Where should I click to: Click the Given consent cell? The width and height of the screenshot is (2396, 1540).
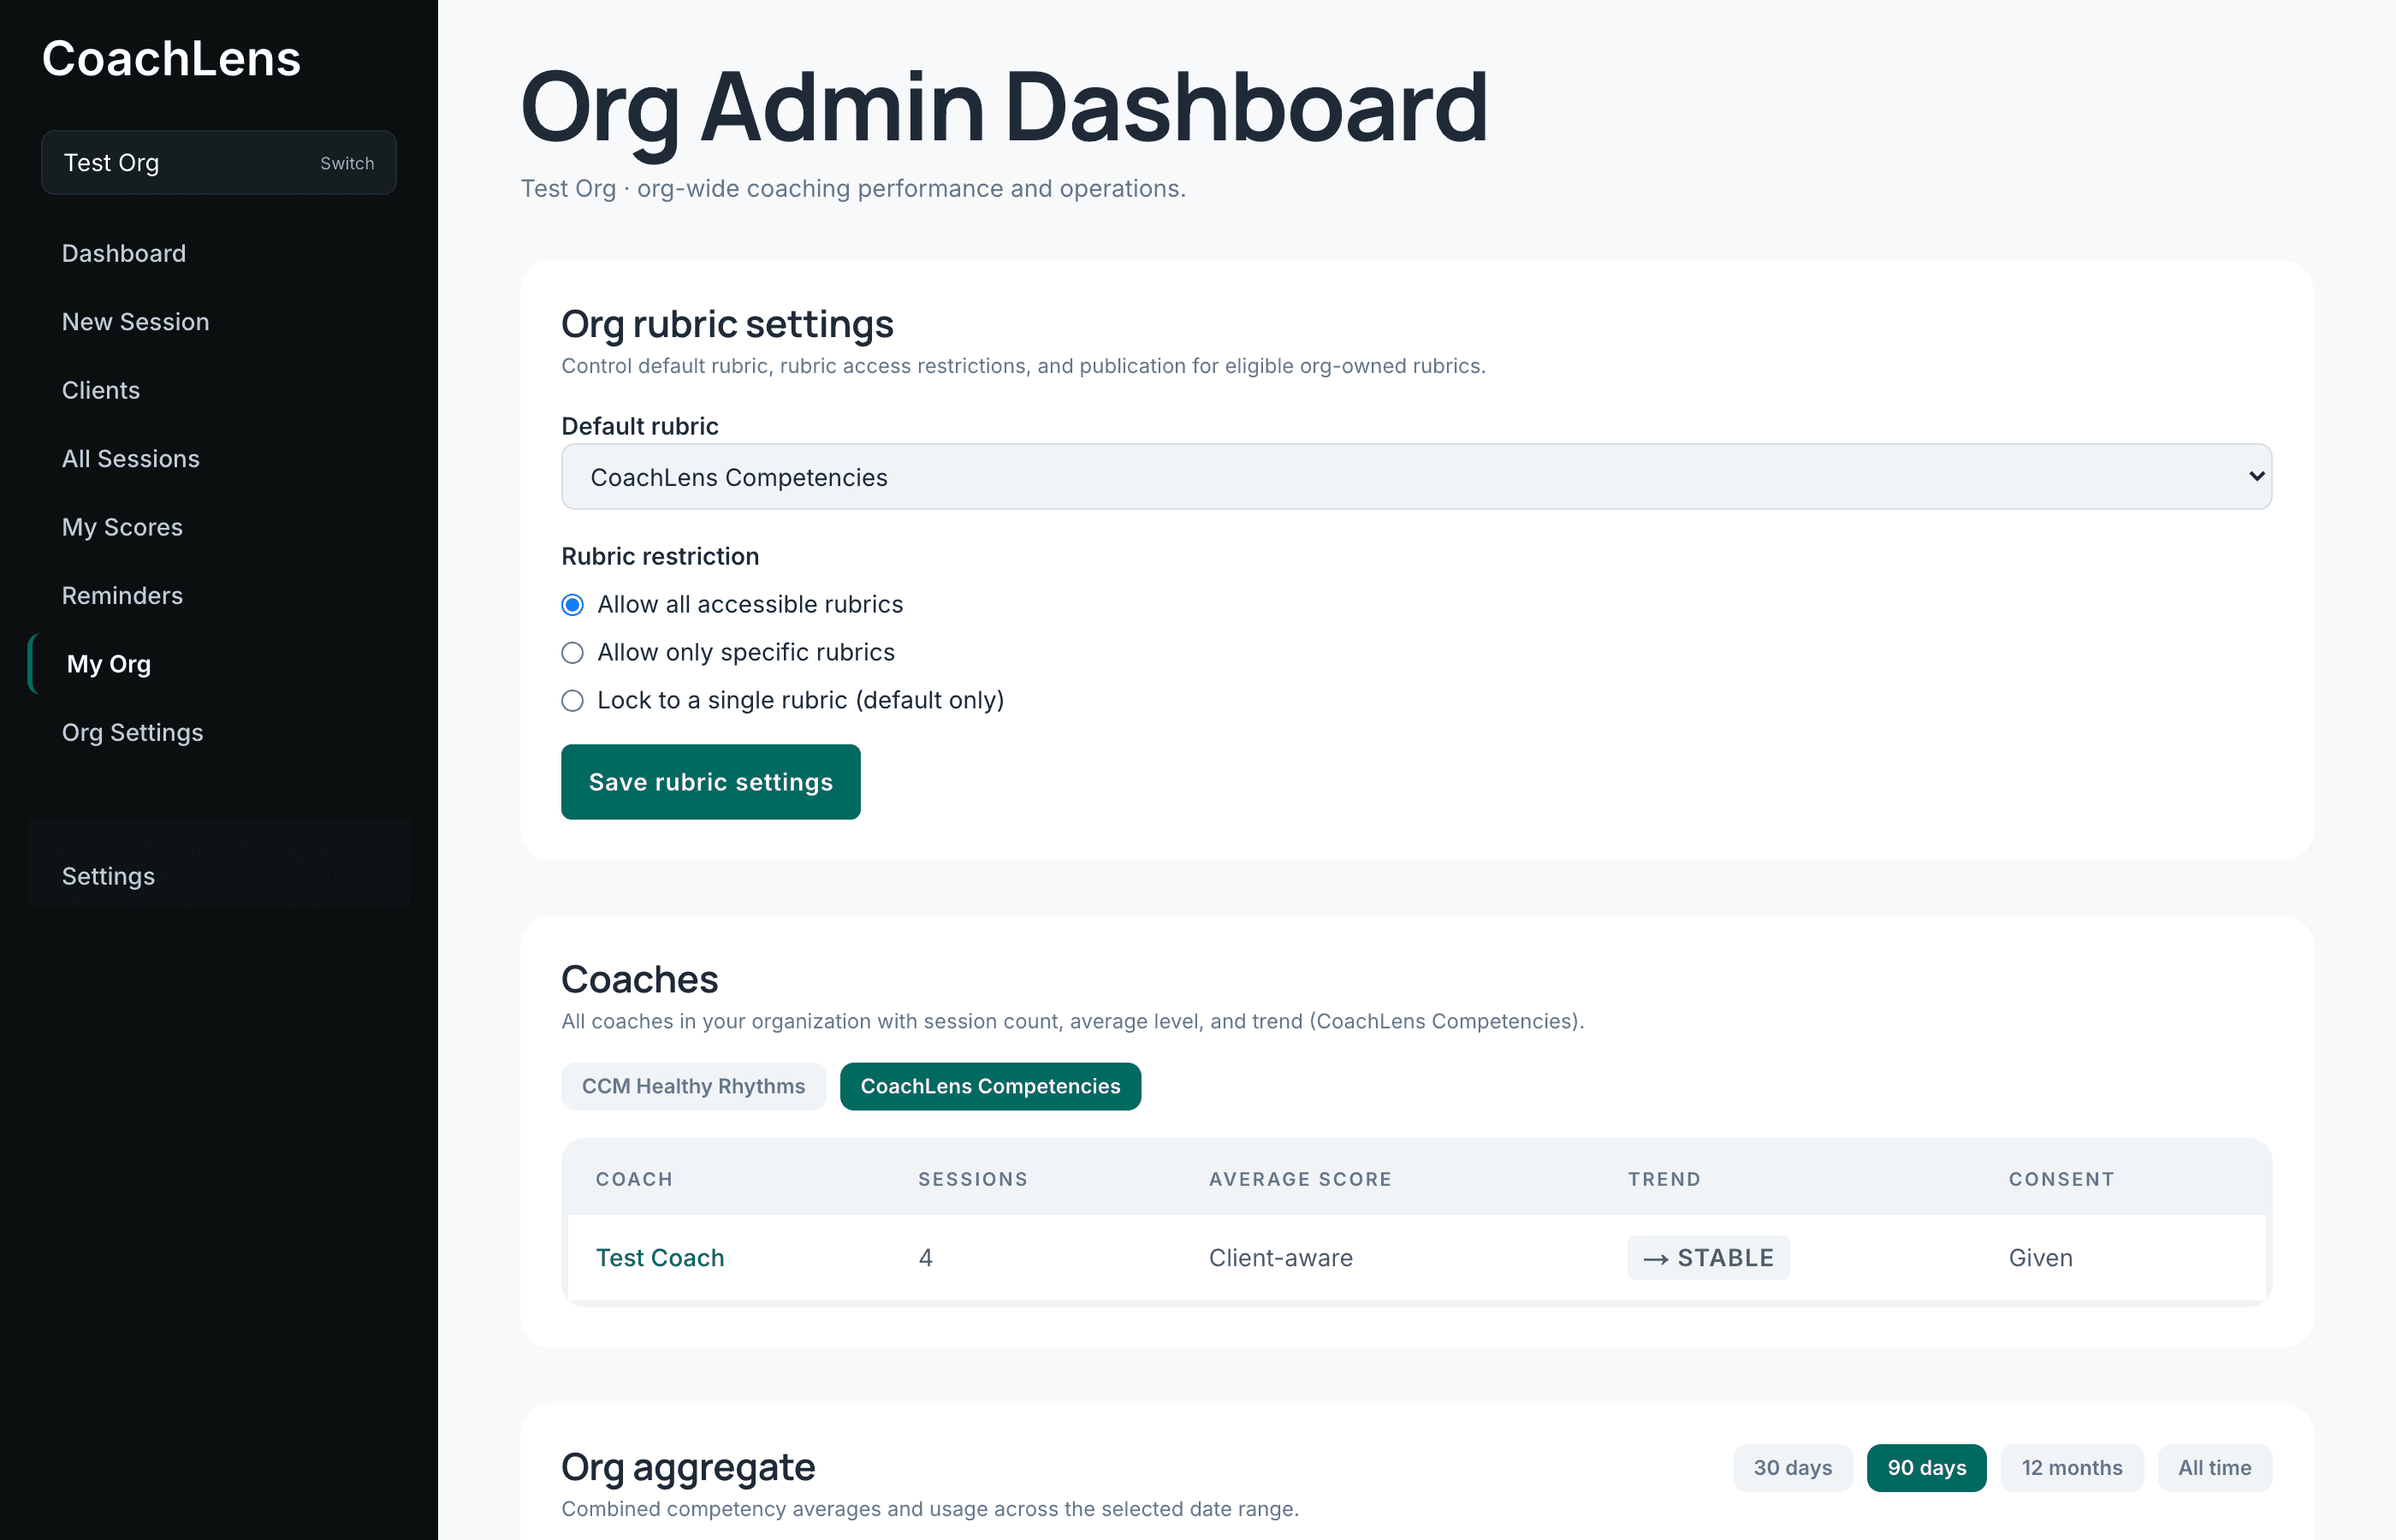(2040, 1258)
